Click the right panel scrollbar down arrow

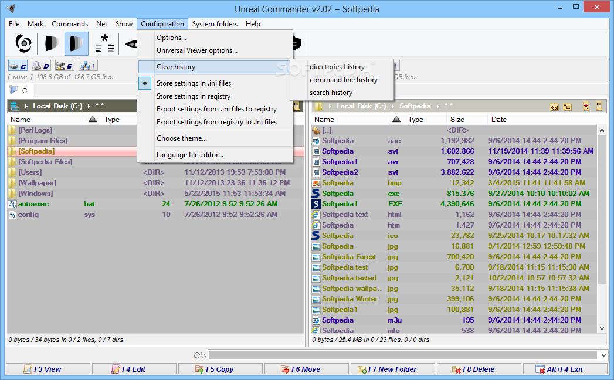point(602,328)
